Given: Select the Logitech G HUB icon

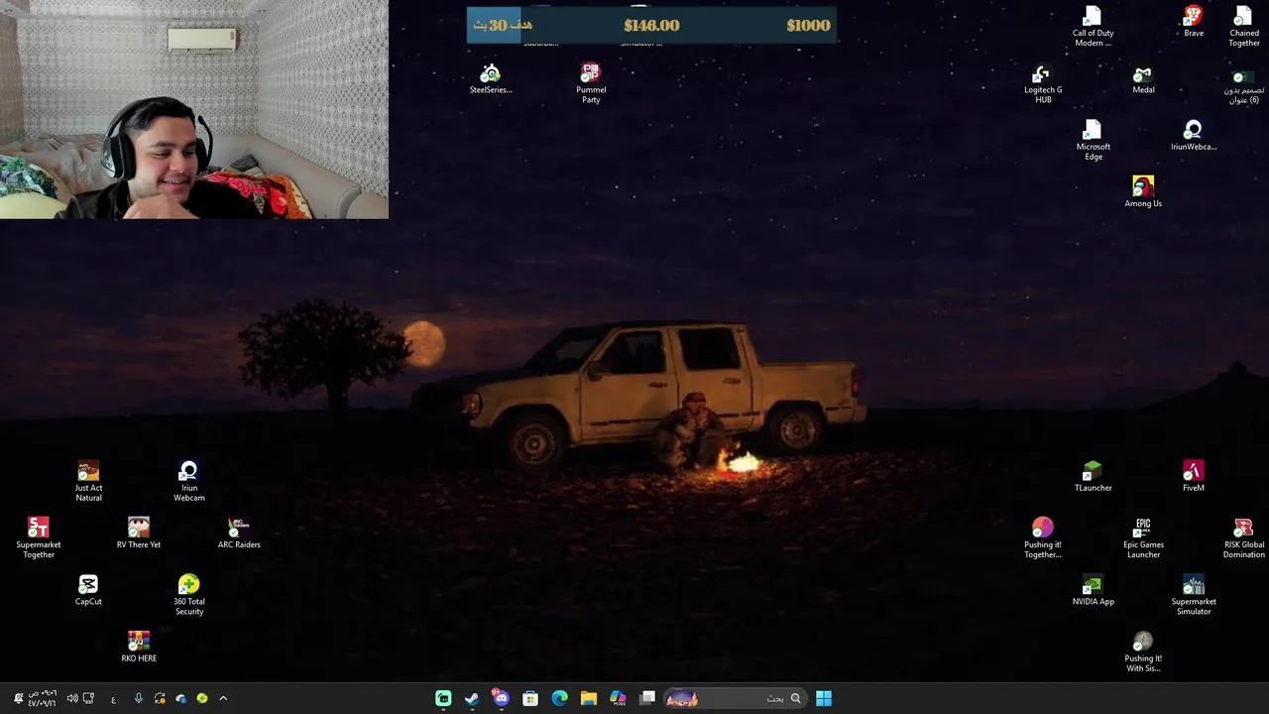Looking at the screenshot, I should coord(1043,83).
